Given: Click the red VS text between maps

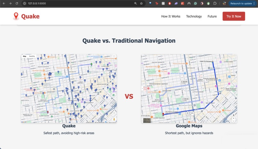Looking at the screenshot, I should [129, 96].
